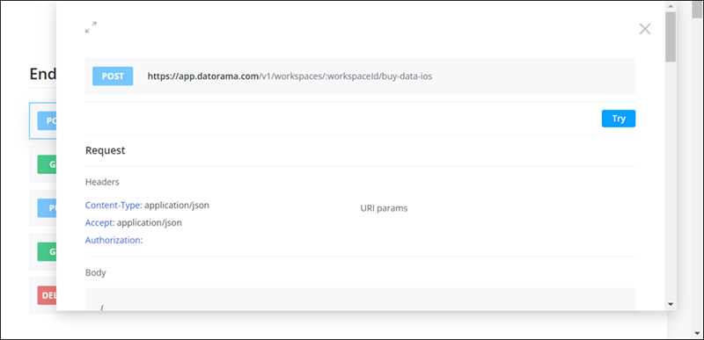The width and height of the screenshot is (704, 340).
Task: Expand the dialog with the fullscreen arrows icon
Action: 91,27
